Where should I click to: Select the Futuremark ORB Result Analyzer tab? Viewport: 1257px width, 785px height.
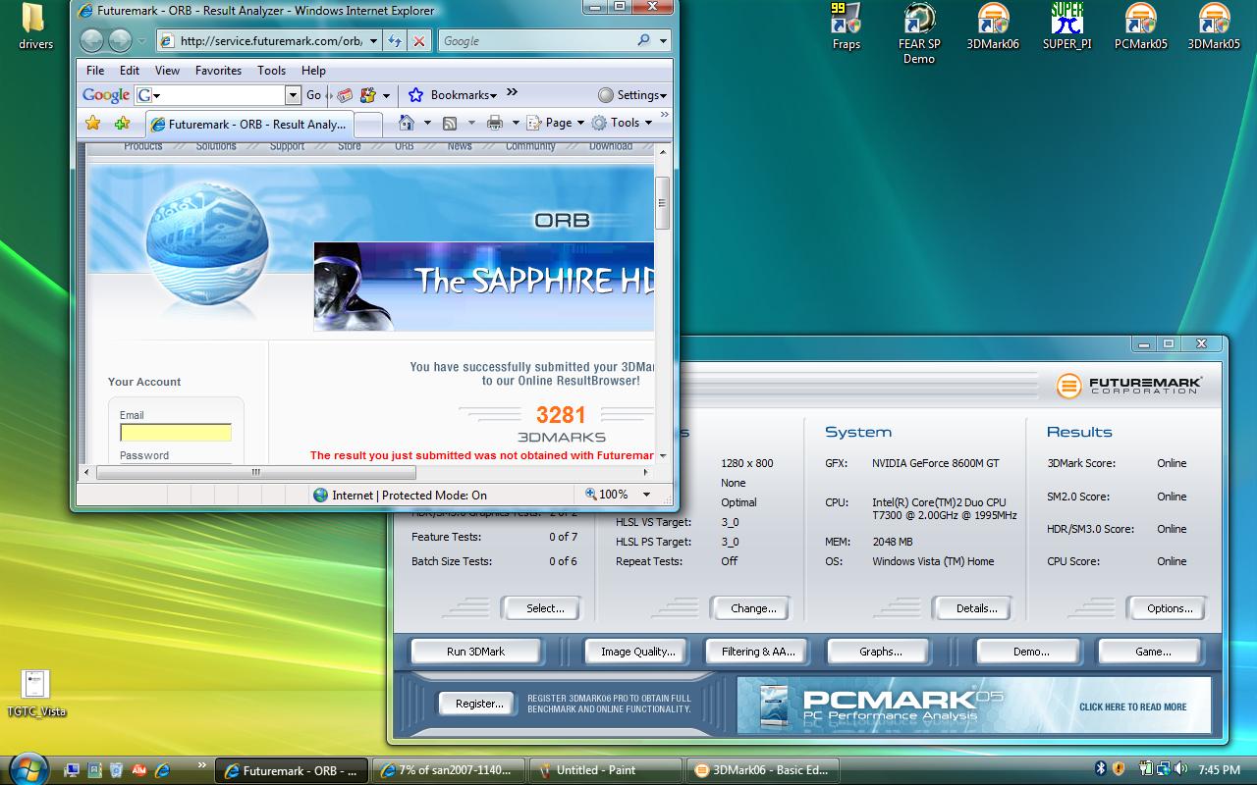(248, 124)
